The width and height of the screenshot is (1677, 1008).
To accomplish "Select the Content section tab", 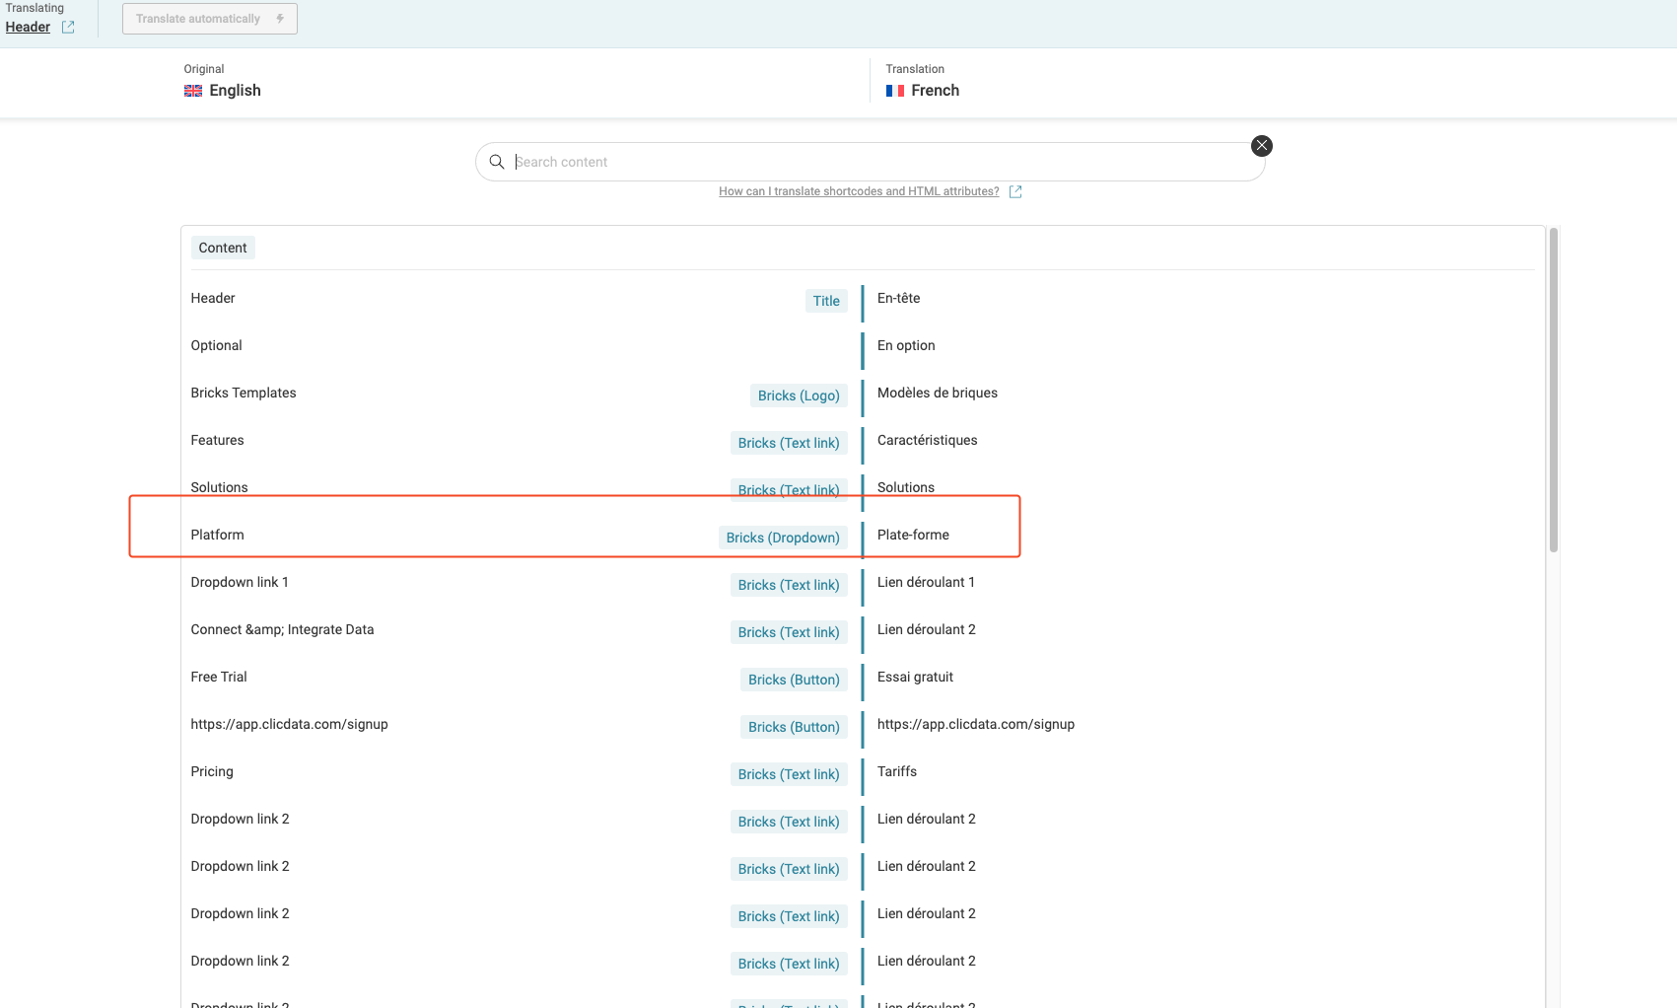I will click(223, 248).
